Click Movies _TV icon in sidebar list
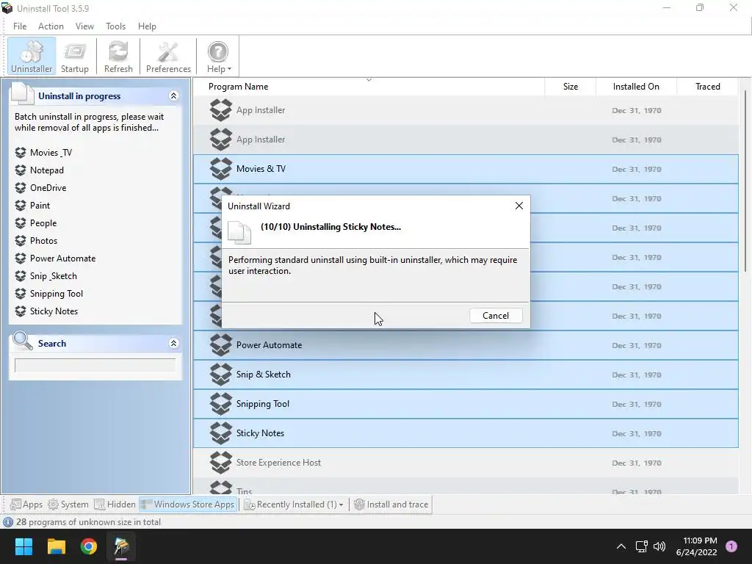This screenshot has height=564, width=752. tap(20, 153)
